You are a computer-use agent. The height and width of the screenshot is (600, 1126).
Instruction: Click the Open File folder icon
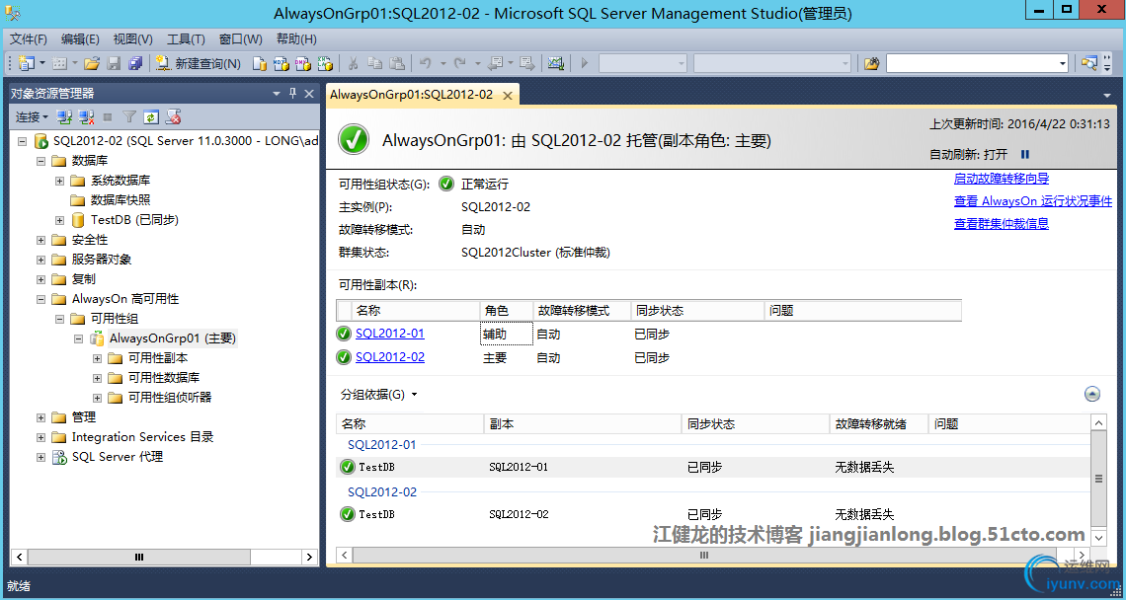coord(91,63)
